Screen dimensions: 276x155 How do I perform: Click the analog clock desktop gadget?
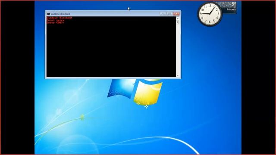210,14
